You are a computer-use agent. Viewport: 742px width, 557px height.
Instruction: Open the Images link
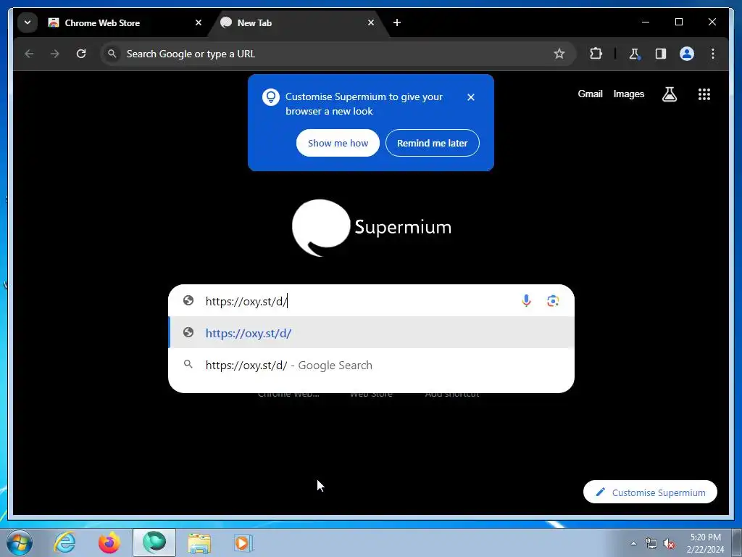(628, 94)
